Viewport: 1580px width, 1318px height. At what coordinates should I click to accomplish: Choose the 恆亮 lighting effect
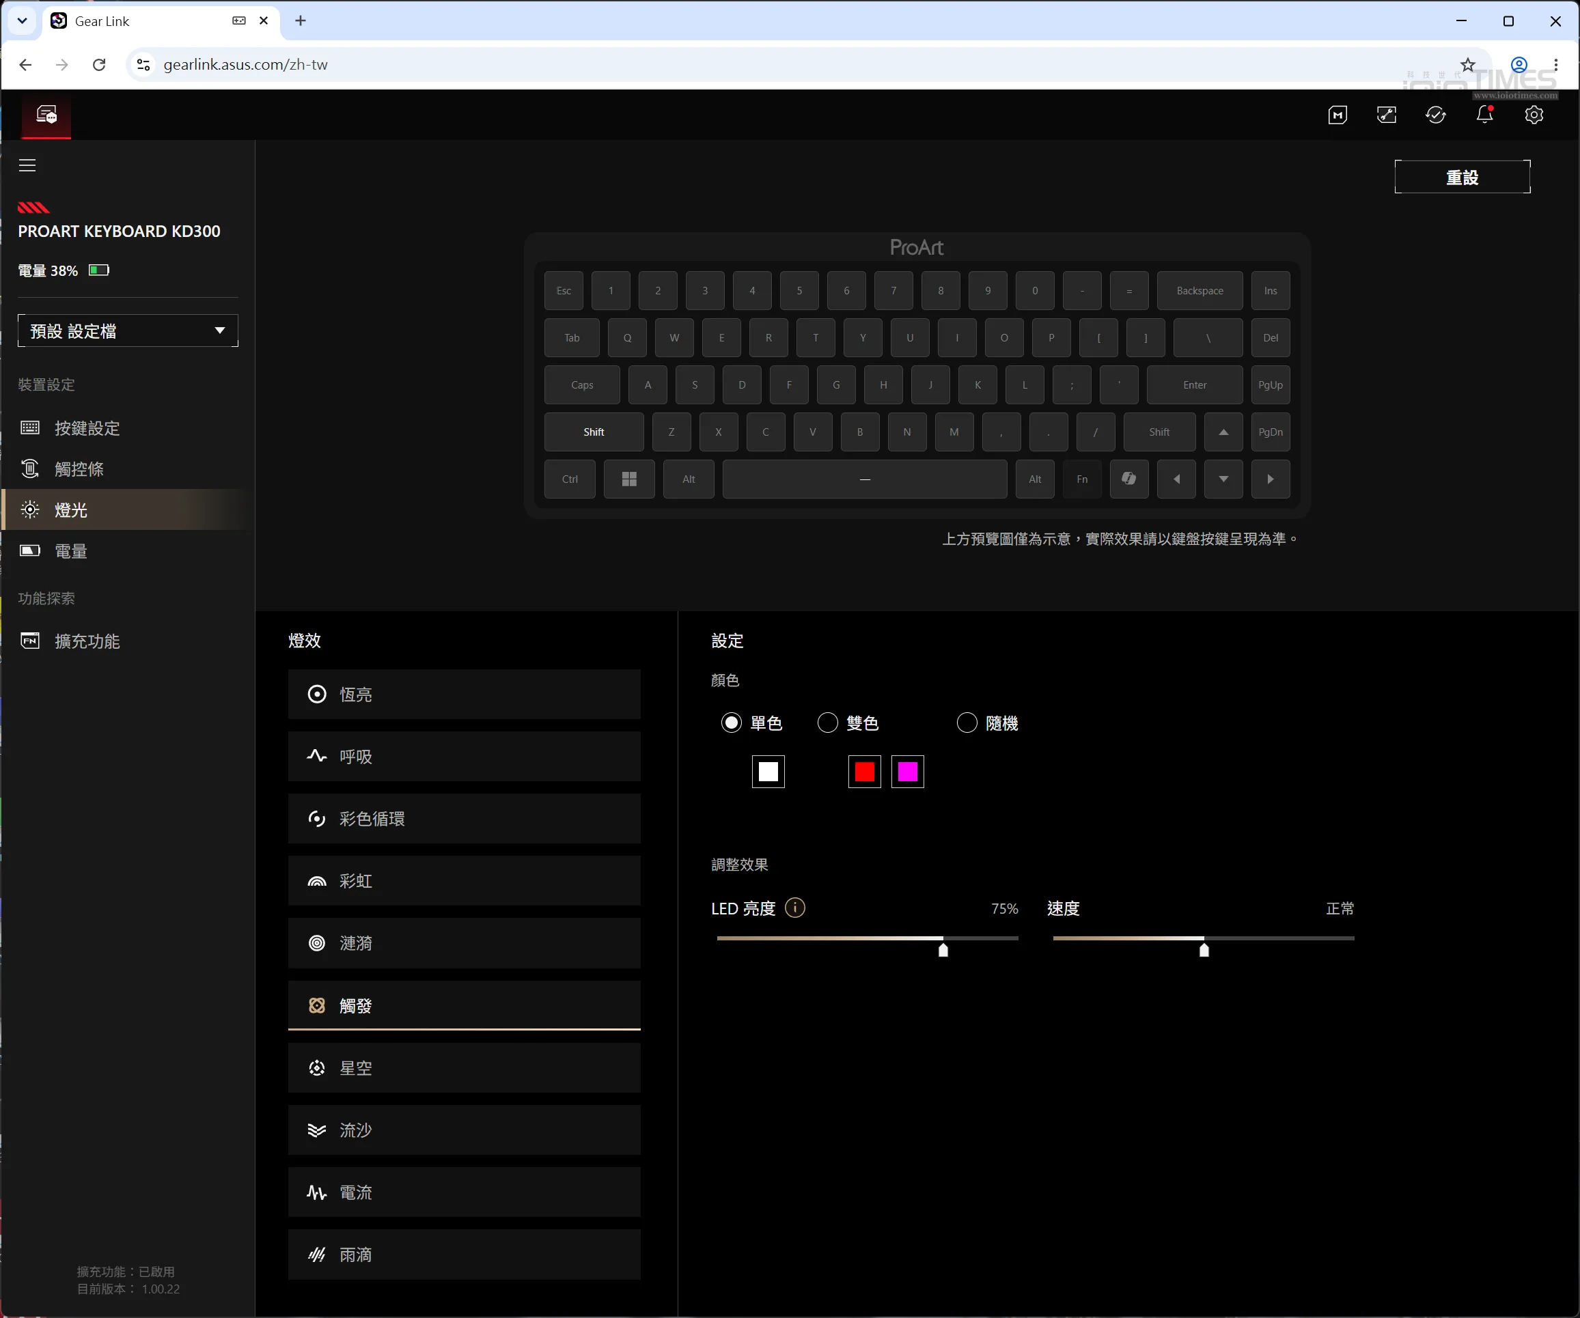tap(465, 695)
